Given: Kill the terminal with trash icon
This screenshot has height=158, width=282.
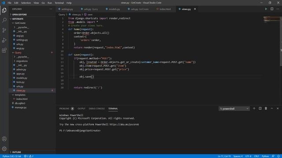Looking at the screenshot, I should (x=266, y=108).
